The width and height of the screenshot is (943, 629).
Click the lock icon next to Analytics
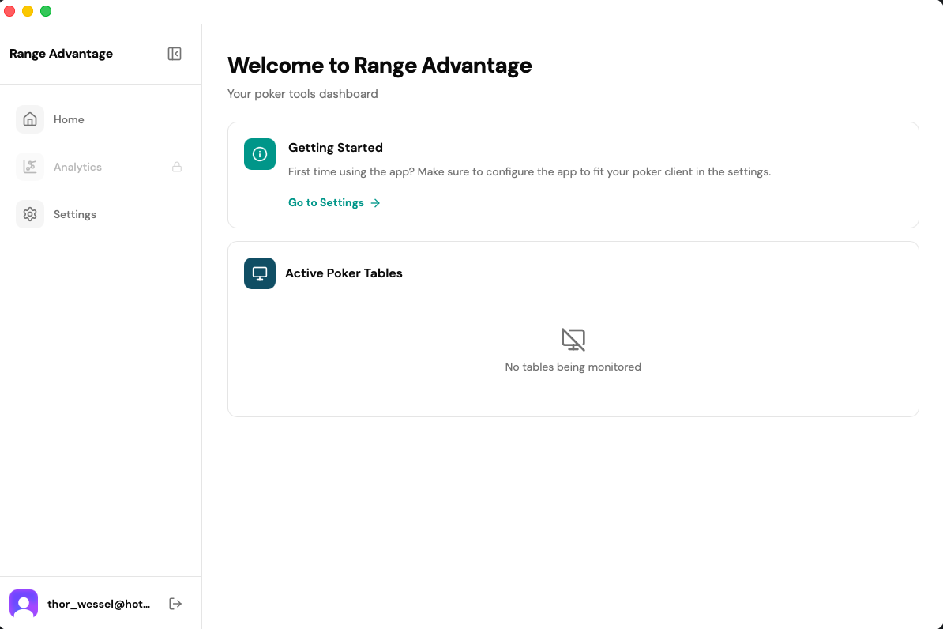tap(177, 167)
